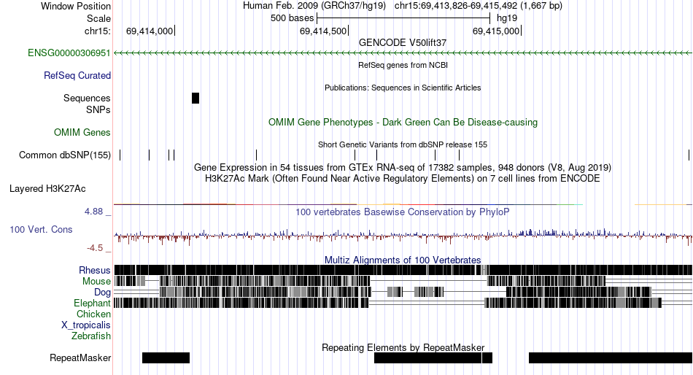Click the 500 bases scale bar
This screenshot has height=375, width=693.
(403, 18)
